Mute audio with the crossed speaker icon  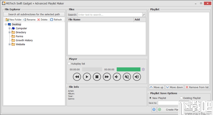click(x=127, y=77)
